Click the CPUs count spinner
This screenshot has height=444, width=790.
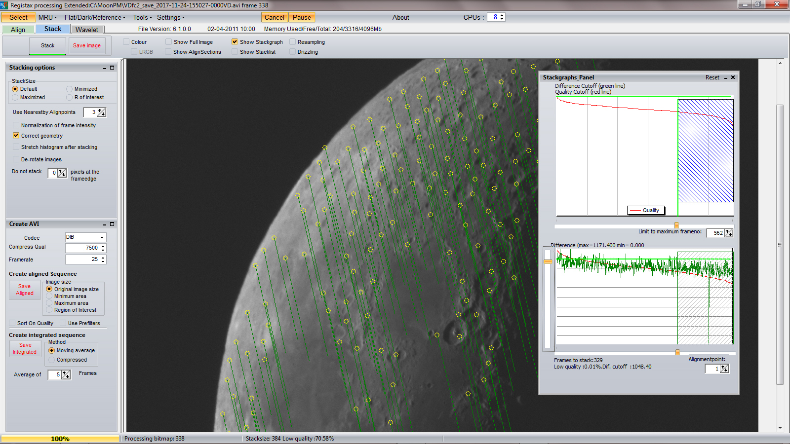tap(502, 17)
